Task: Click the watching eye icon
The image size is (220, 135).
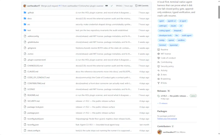Action: click(159, 79)
